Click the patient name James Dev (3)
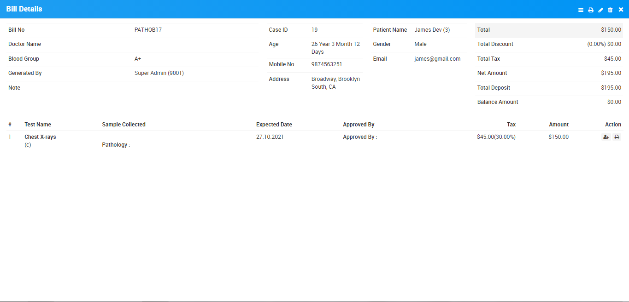Viewport: 629px width, 302px height. (x=432, y=30)
